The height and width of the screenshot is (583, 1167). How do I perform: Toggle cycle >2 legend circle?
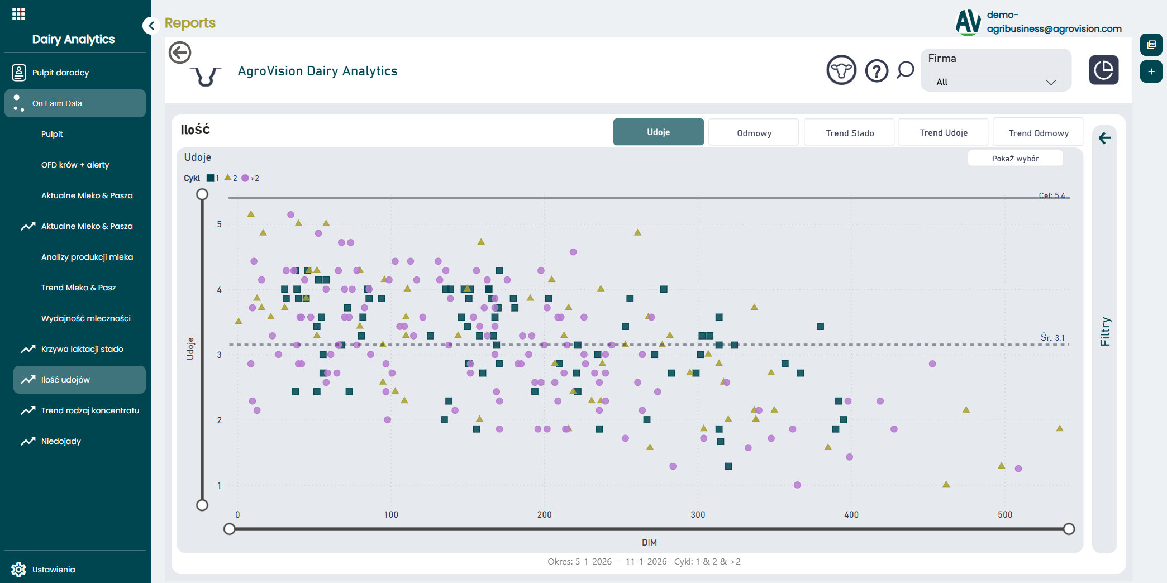(x=245, y=178)
